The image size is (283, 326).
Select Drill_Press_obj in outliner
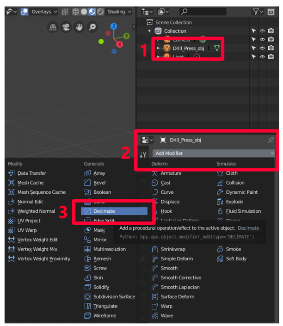(188, 49)
